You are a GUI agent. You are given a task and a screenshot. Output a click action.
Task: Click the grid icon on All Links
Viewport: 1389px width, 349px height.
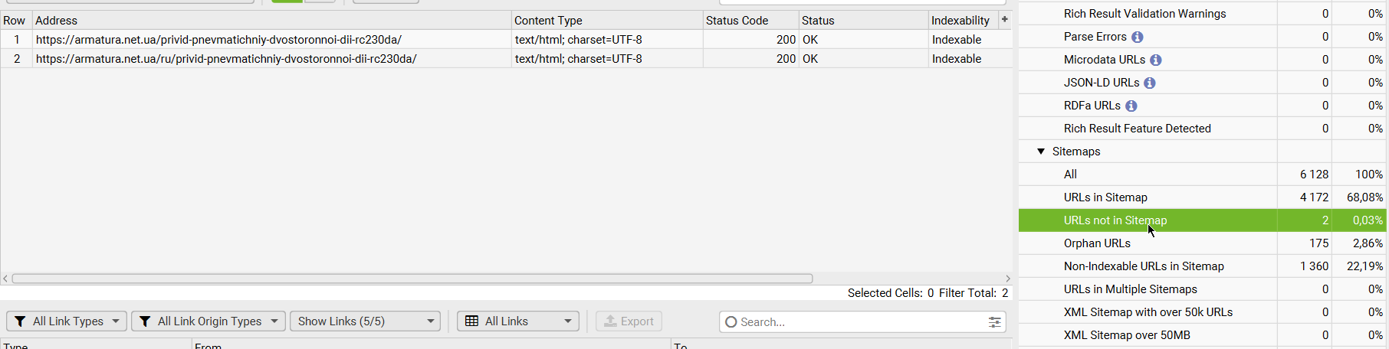pos(472,321)
